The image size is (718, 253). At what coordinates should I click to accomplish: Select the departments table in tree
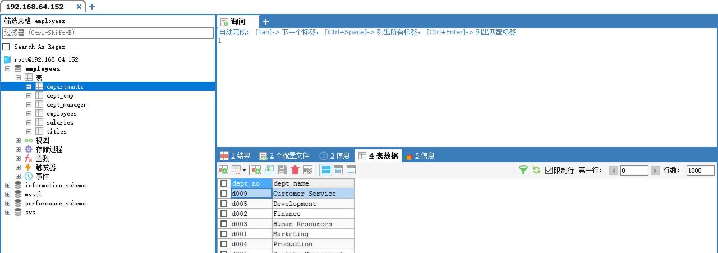[65, 86]
